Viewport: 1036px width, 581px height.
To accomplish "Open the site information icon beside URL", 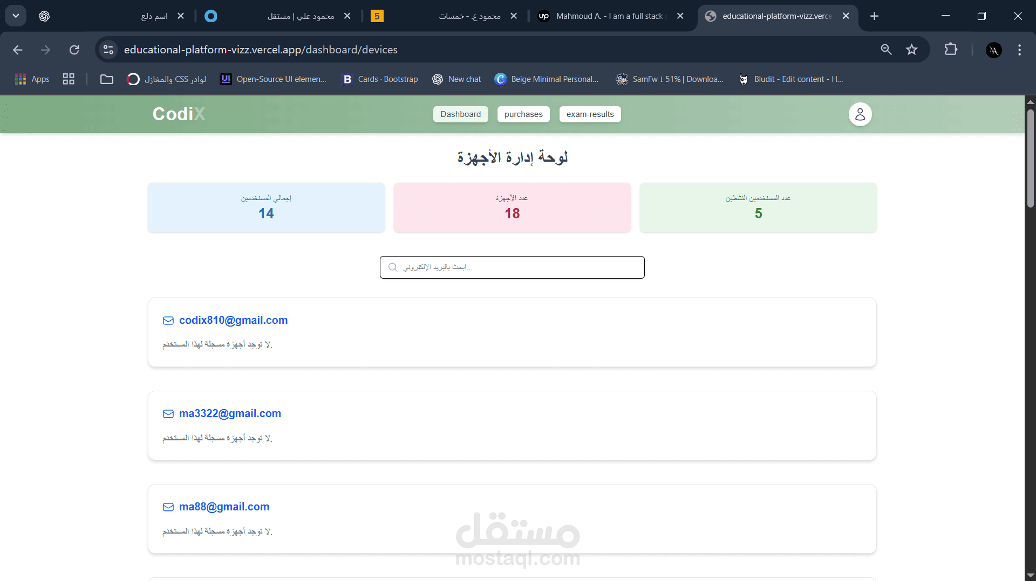I will tap(108, 50).
